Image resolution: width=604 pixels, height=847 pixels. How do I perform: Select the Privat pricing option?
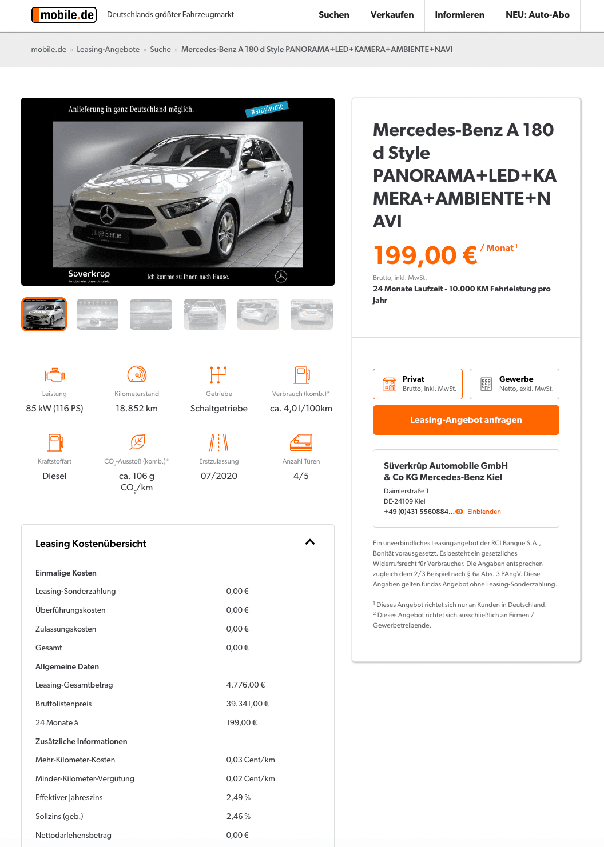(x=418, y=384)
